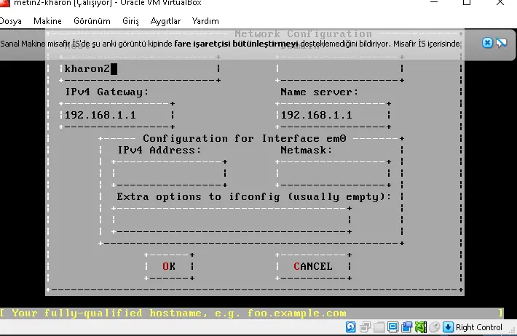Dismiss the mouse integration notification message
The height and width of the screenshot is (336, 517).
click(487, 43)
